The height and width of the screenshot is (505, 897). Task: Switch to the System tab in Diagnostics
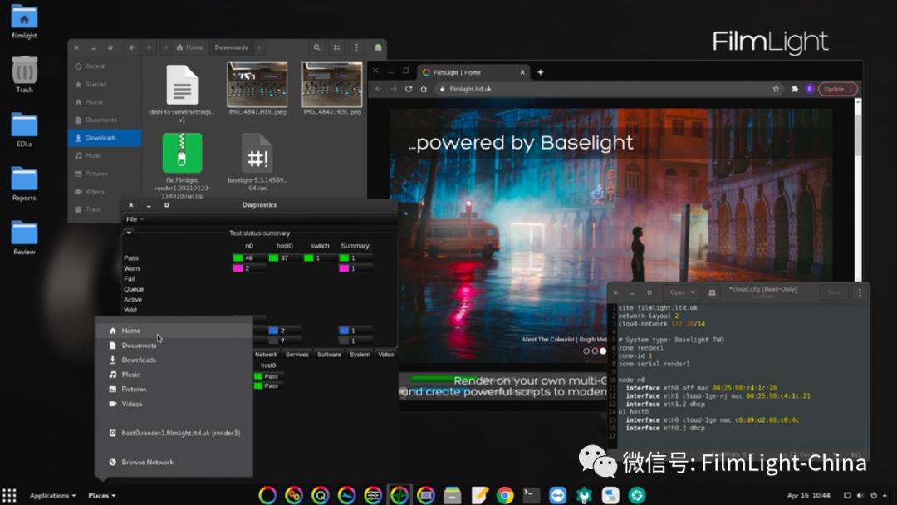360,355
